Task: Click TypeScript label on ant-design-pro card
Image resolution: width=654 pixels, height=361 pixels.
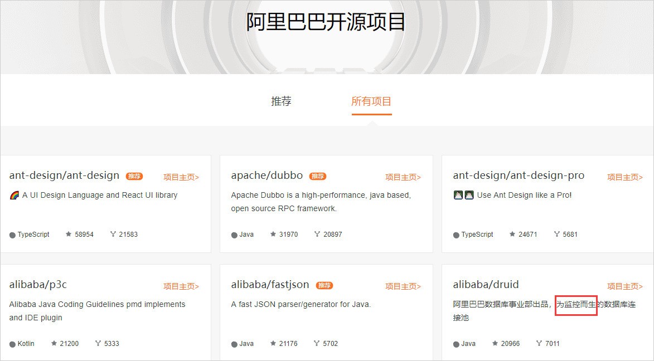Action: point(477,235)
